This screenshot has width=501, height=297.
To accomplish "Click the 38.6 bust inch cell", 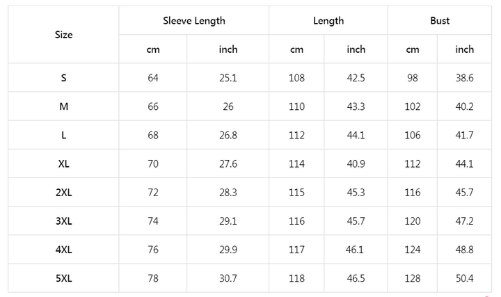I will (x=464, y=78).
